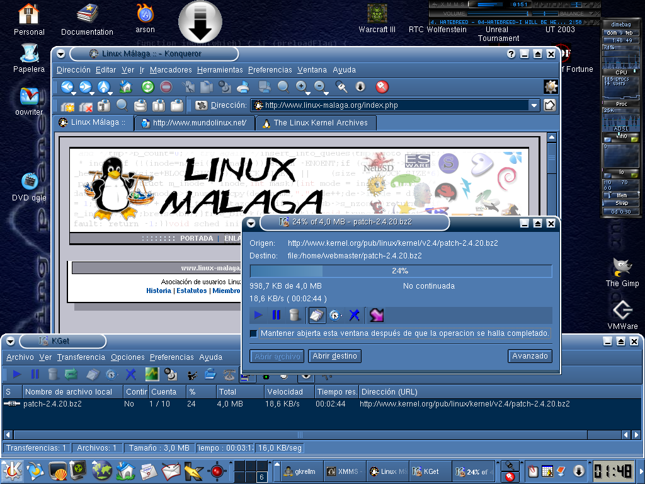The width and height of the screenshot is (645, 484).
Task: Click XMMS taskbar entry
Action: 345,471
